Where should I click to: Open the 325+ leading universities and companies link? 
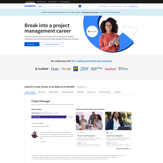[x=92, y=61]
